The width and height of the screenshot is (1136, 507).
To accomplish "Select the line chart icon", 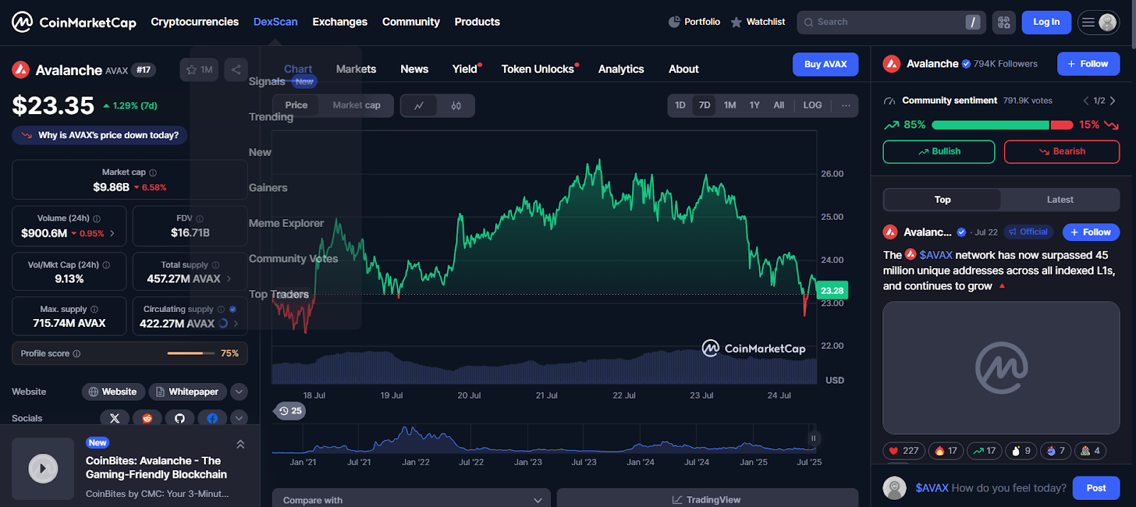I will point(419,106).
